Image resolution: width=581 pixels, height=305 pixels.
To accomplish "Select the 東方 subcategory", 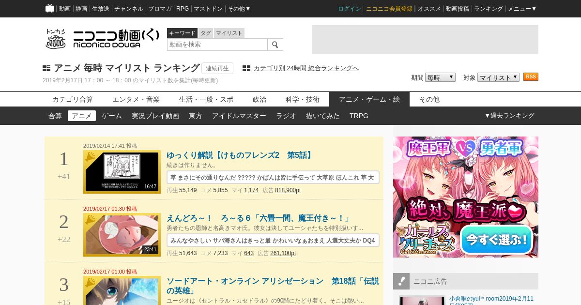I will click(196, 116).
